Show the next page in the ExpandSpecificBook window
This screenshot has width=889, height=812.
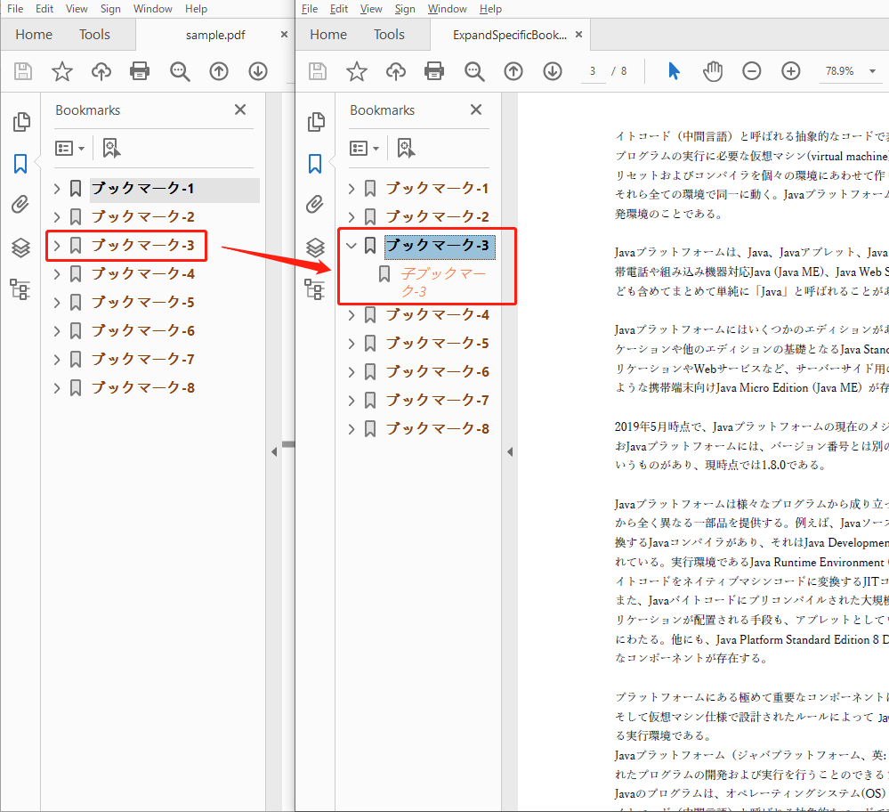pos(553,71)
